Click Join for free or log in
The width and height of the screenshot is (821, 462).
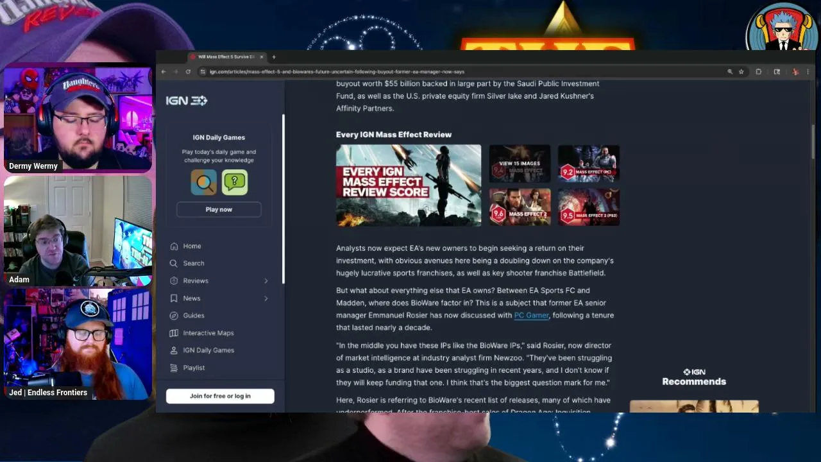click(x=220, y=396)
